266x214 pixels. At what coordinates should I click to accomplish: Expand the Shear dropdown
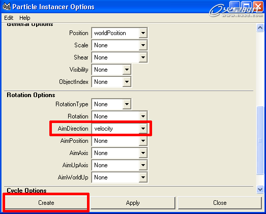120,57
